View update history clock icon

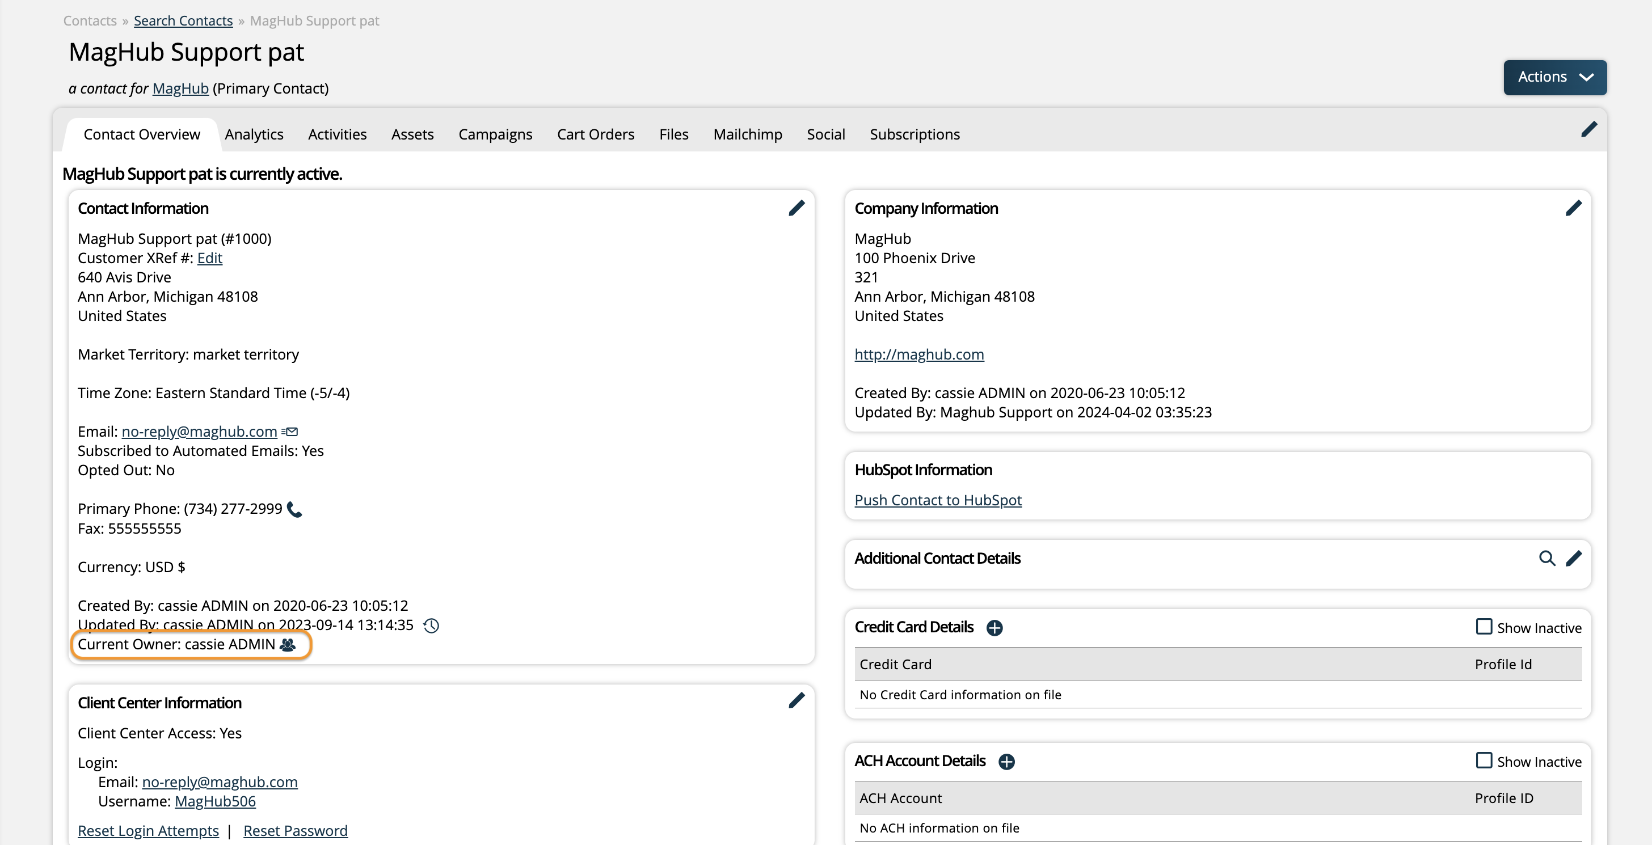[x=431, y=625]
